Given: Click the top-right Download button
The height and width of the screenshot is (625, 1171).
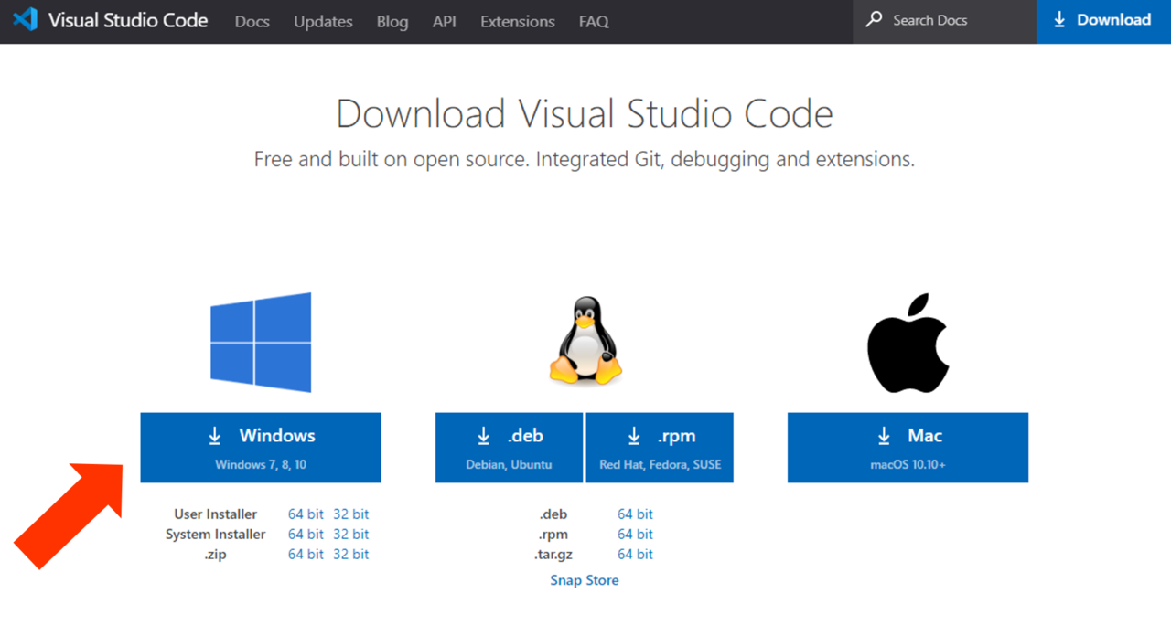Looking at the screenshot, I should coord(1103,21).
